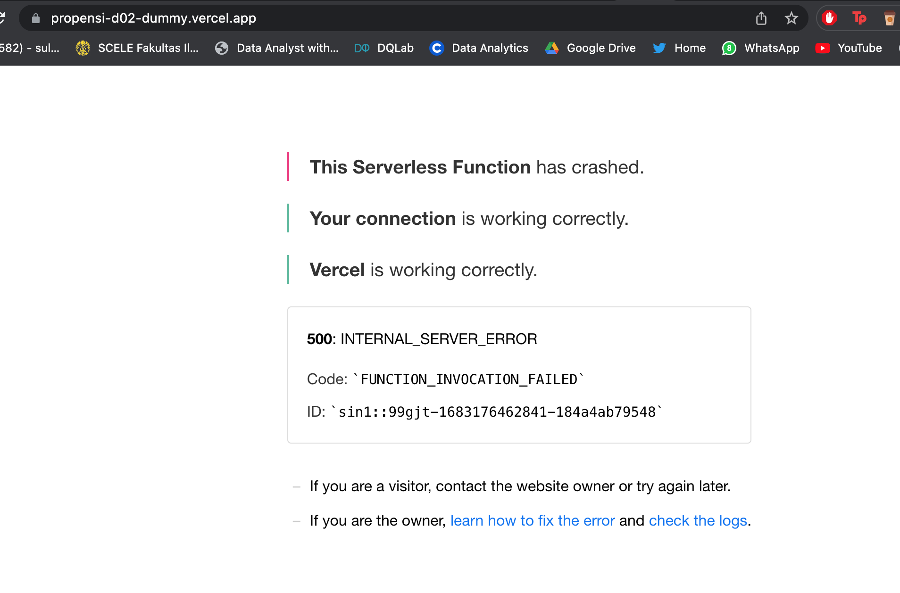Viewport: 900px width, 593px height.
Task: Click the check the logs link
Action: (x=698, y=520)
